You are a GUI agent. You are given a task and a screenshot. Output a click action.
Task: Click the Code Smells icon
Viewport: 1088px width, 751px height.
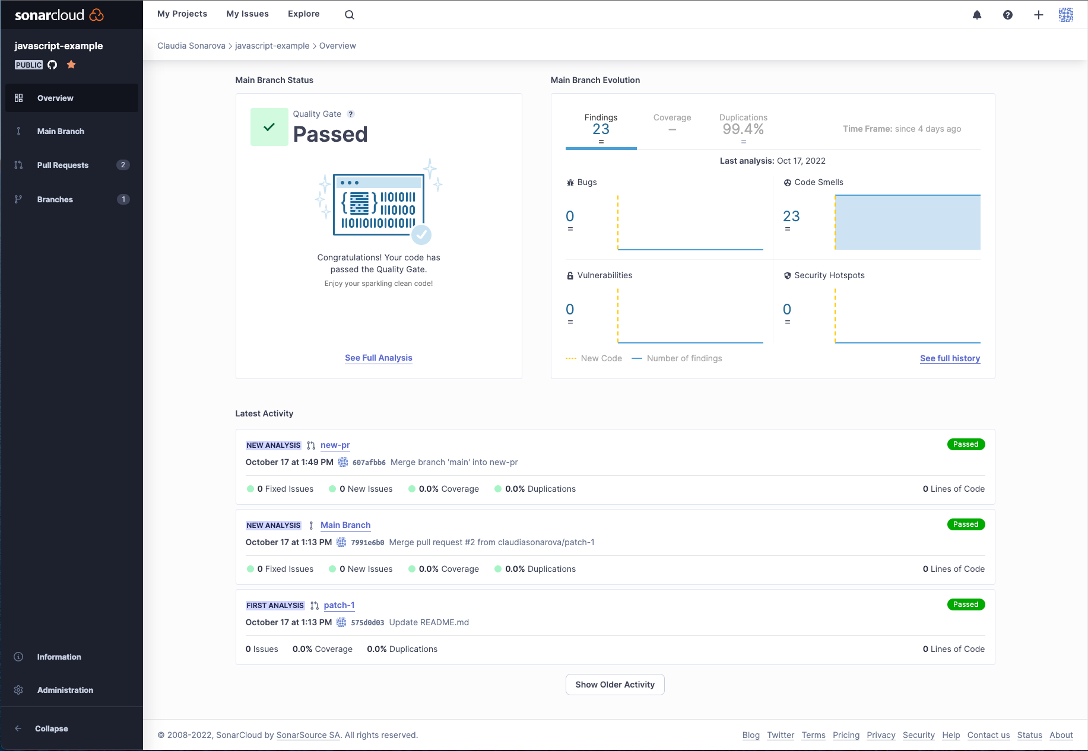[788, 183]
